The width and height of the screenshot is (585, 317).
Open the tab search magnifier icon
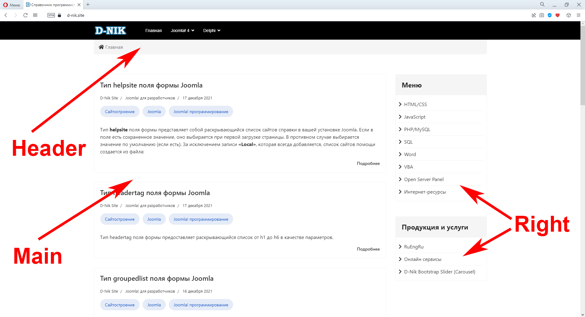[542, 4]
